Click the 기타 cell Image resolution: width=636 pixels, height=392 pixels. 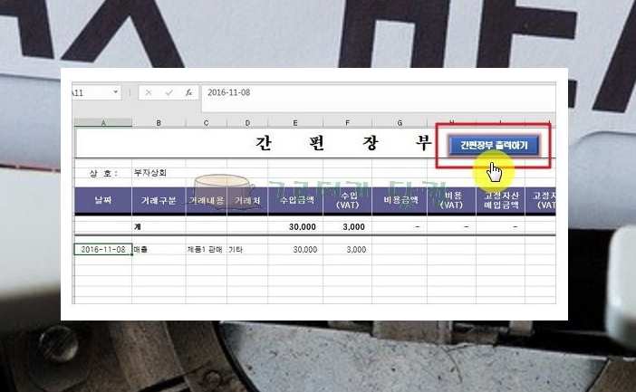[247, 249]
